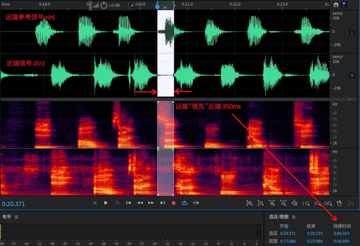Viewport: 360px width, 246px height.
Task: Toggle loop playback
Action: (185, 203)
